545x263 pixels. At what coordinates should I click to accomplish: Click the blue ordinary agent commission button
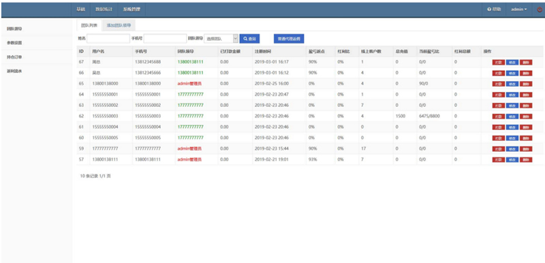pos(289,39)
